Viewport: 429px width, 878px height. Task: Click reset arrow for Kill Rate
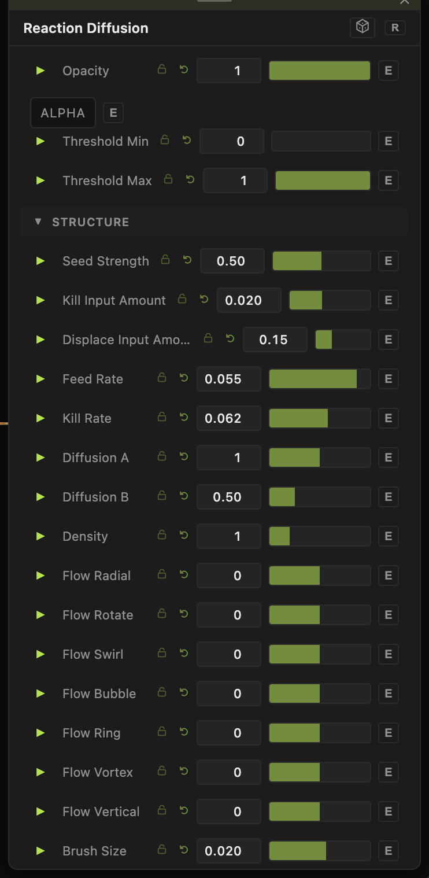(x=184, y=418)
